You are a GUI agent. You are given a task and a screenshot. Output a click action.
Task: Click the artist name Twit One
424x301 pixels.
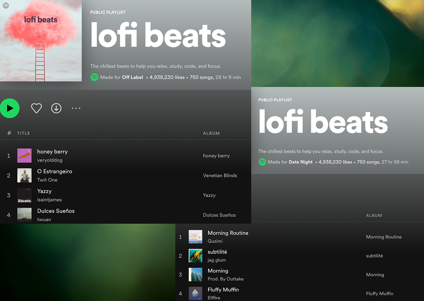tap(47, 180)
